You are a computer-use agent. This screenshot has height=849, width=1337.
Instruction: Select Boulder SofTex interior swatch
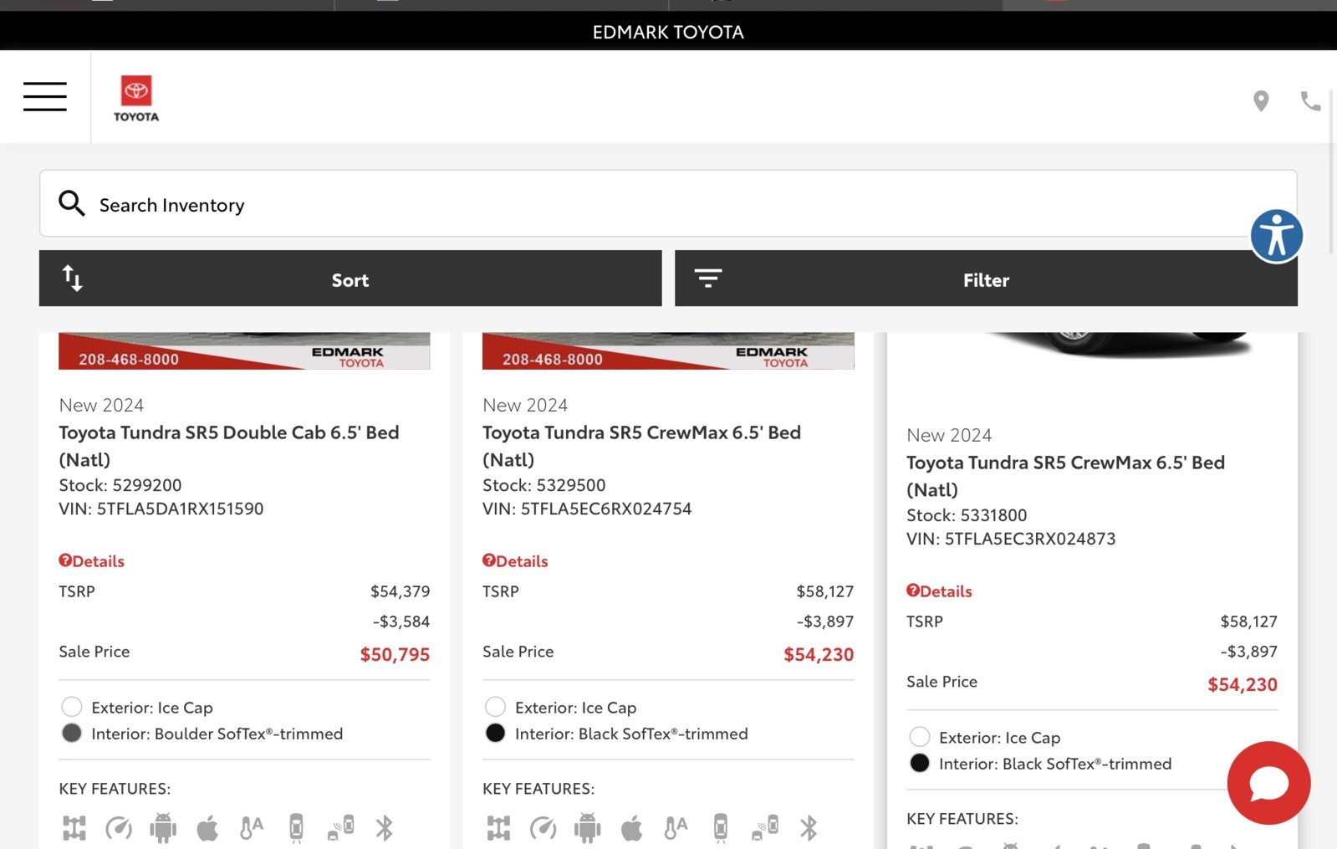tap(72, 733)
